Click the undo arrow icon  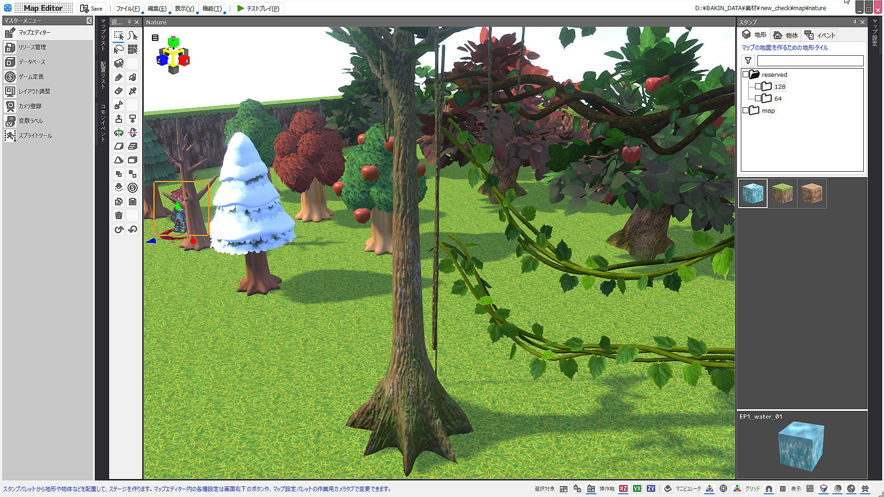(119, 229)
